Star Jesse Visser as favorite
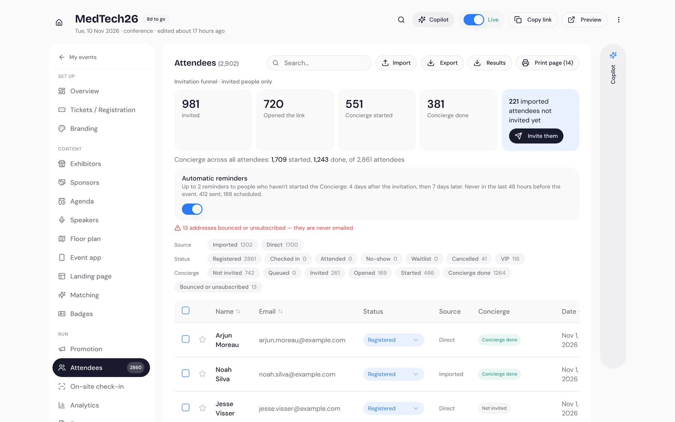675x422 pixels. coord(202,408)
